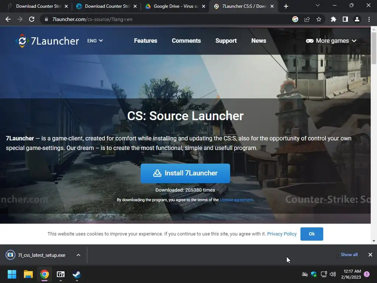The height and width of the screenshot is (283, 377).
Task: Open the ENG language dropdown
Action: [x=95, y=41]
